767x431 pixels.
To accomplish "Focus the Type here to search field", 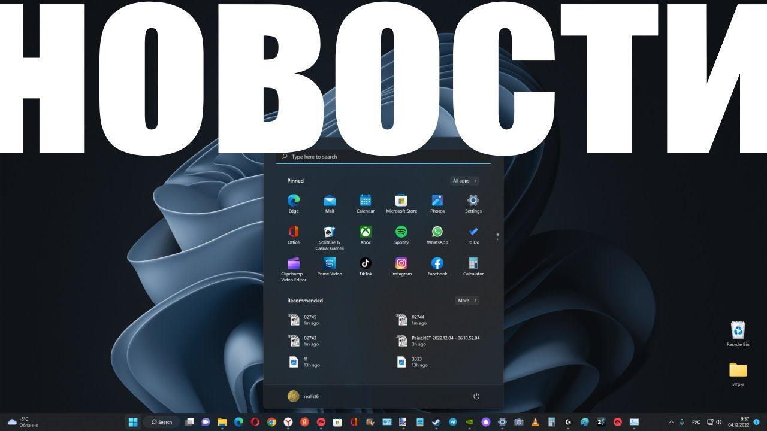I will pos(383,157).
